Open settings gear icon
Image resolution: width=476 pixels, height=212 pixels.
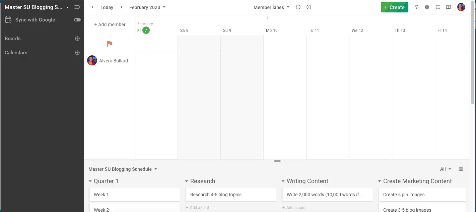pos(427,7)
